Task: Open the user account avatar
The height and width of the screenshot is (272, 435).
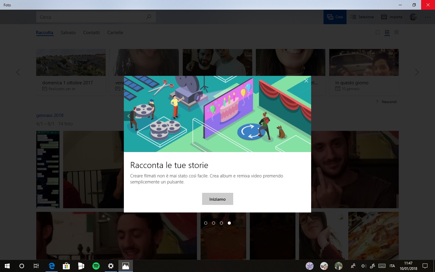Action: pyautogui.click(x=413, y=17)
